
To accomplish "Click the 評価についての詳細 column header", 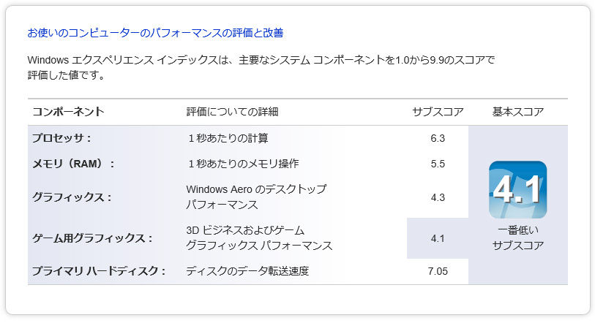I will click(232, 112).
